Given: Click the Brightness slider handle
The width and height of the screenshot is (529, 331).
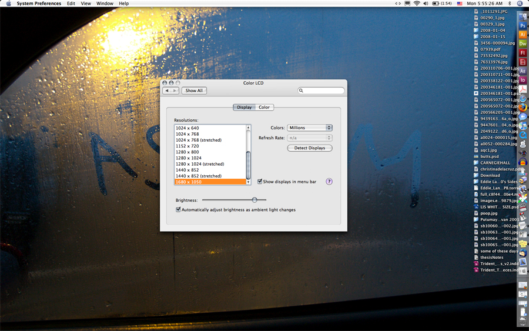Looking at the screenshot, I should pos(255,200).
